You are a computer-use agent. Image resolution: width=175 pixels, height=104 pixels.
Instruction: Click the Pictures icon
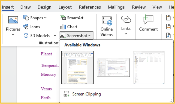13,20
